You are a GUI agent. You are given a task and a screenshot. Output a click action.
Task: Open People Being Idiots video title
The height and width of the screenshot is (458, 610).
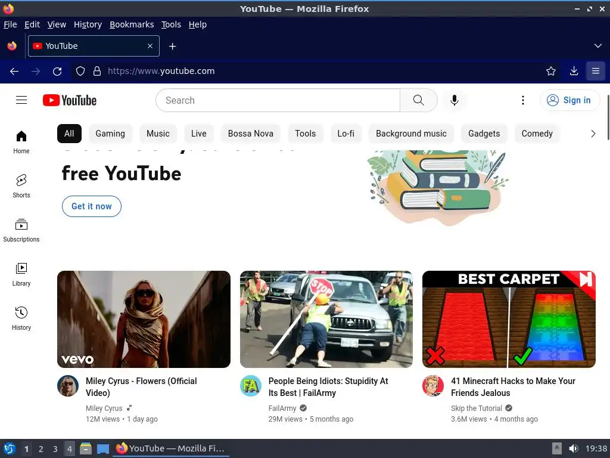pos(328,386)
